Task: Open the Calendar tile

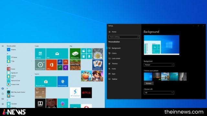Action: [40, 54]
